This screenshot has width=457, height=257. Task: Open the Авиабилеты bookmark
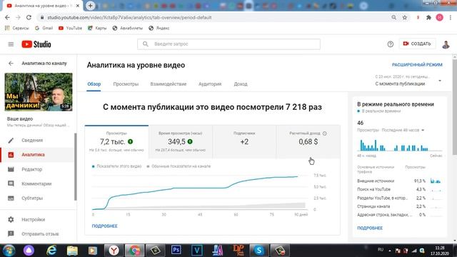[128, 28]
